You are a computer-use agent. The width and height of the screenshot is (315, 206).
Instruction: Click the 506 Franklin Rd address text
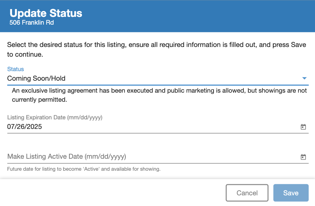pyautogui.click(x=31, y=23)
